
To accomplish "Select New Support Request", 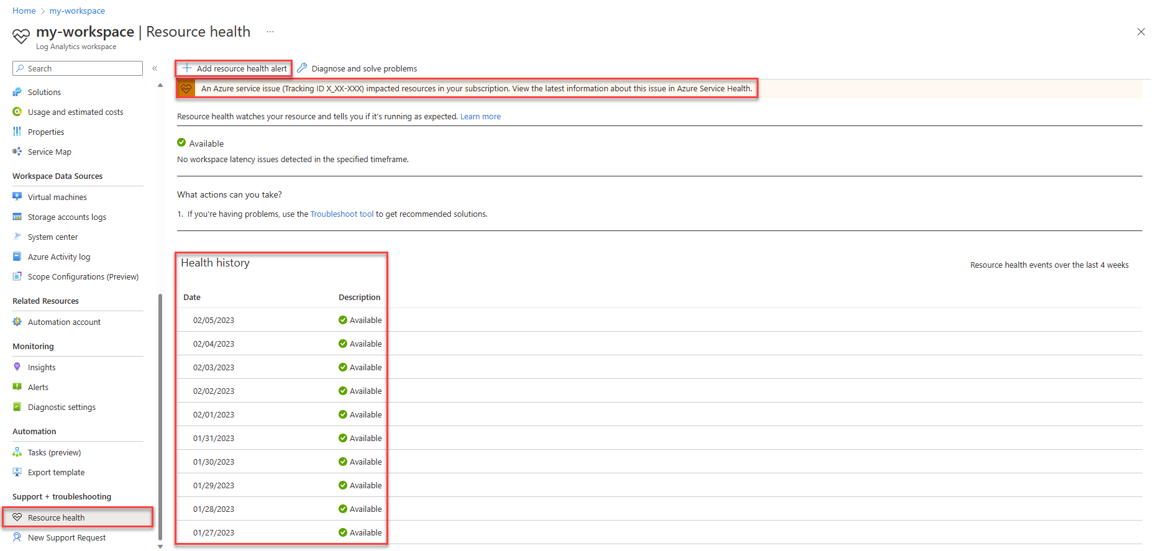I will pyautogui.click(x=66, y=537).
